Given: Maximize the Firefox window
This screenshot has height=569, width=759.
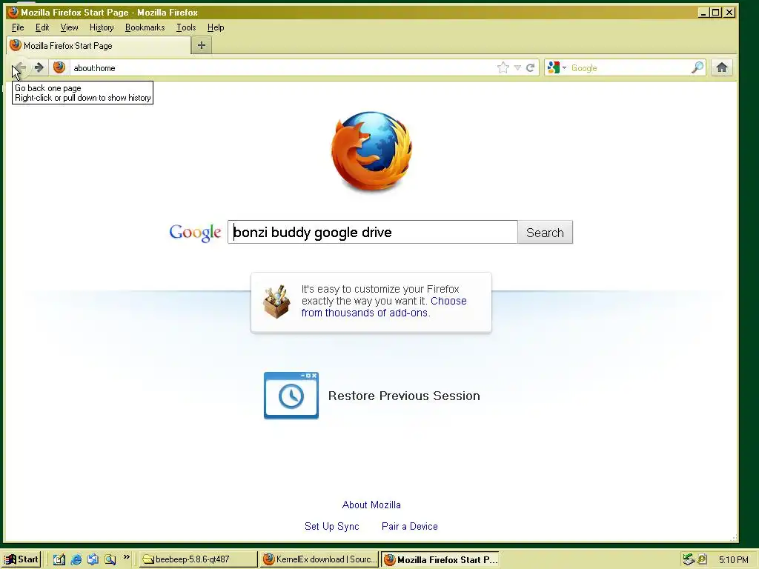Looking at the screenshot, I should click(x=715, y=13).
